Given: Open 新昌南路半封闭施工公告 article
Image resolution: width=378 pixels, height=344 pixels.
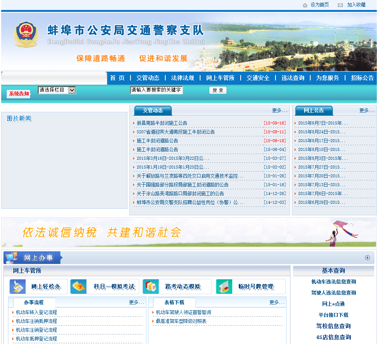Looking at the screenshot, I should (x=162, y=123).
